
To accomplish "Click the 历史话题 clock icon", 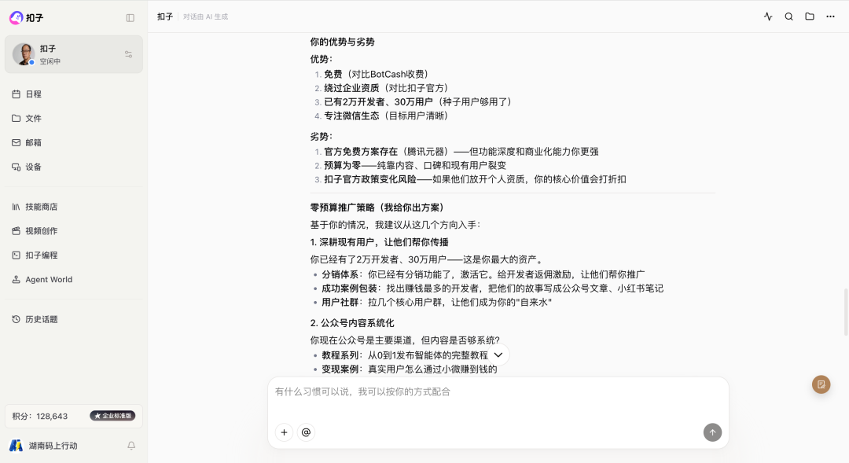I will click(17, 319).
